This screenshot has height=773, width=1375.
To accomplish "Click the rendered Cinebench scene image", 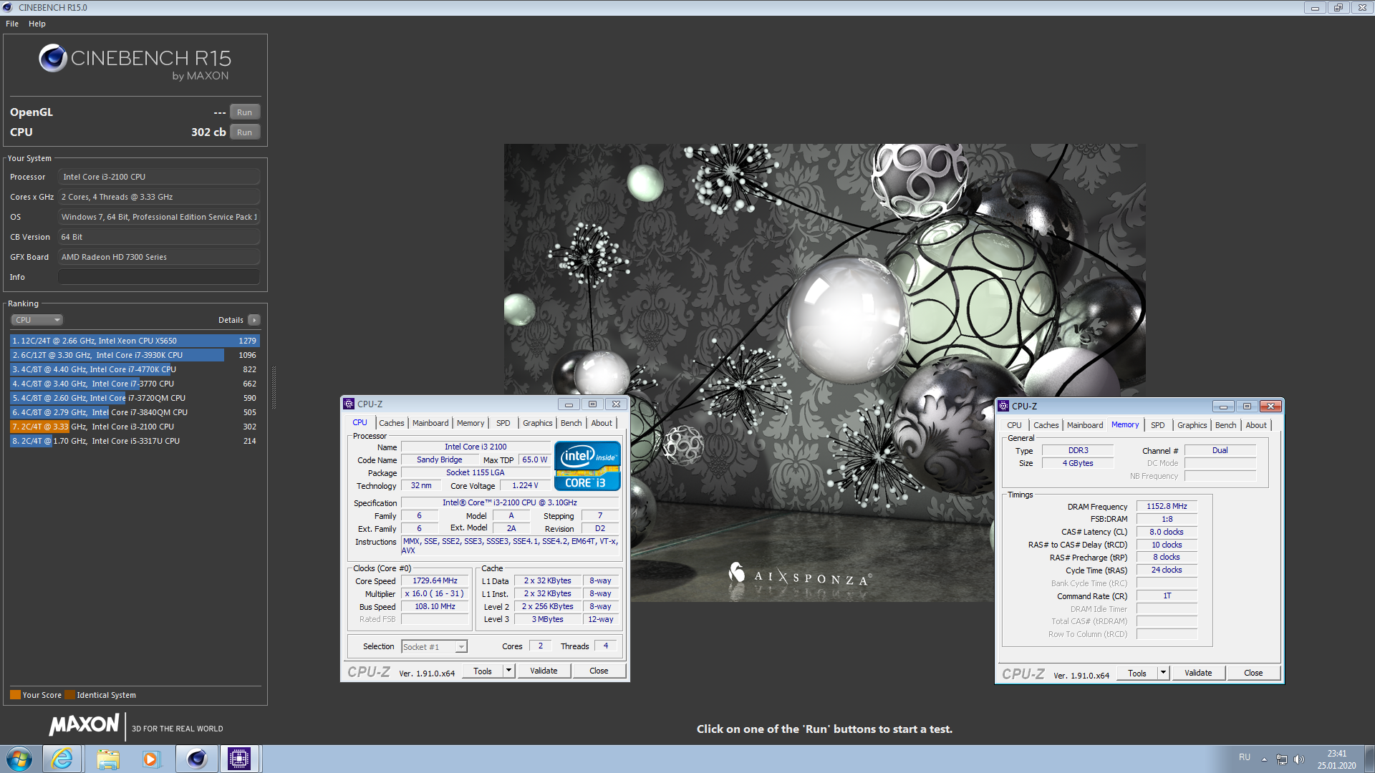I will coord(824,372).
